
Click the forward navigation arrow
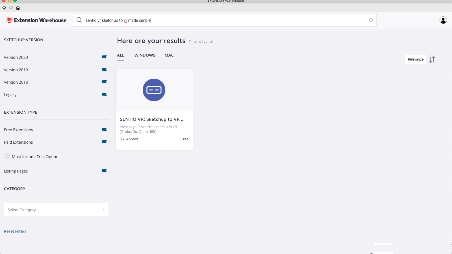click(11, 8)
